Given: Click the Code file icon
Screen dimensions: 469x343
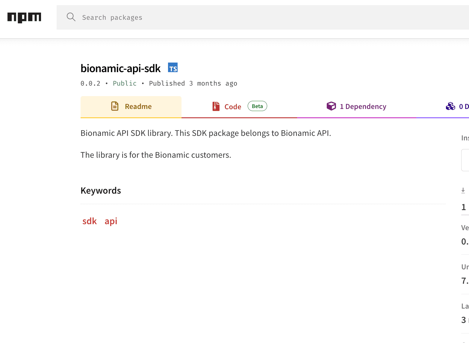Looking at the screenshot, I should (x=215, y=106).
